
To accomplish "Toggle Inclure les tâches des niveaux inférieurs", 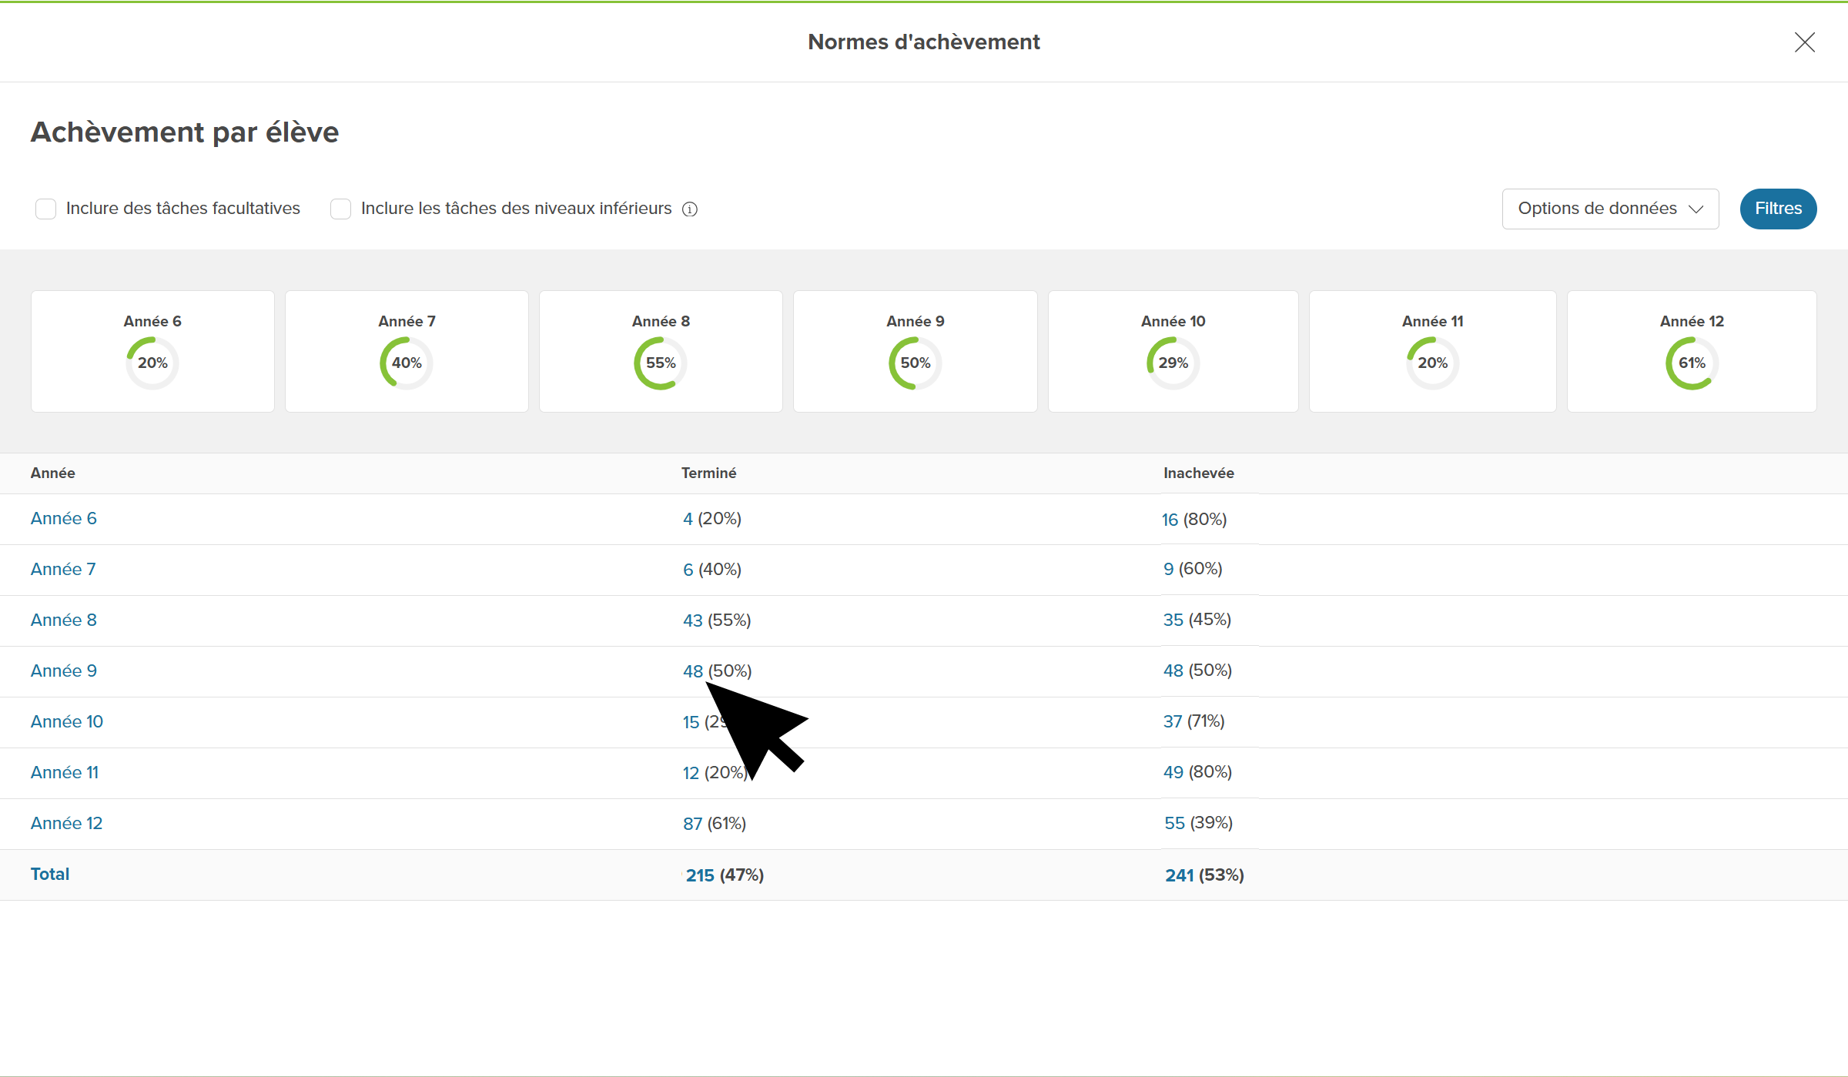I will 340,209.
